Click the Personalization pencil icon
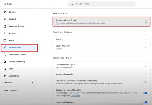The height and width of the screenshot is (105, 152). (x=5, y=47)
